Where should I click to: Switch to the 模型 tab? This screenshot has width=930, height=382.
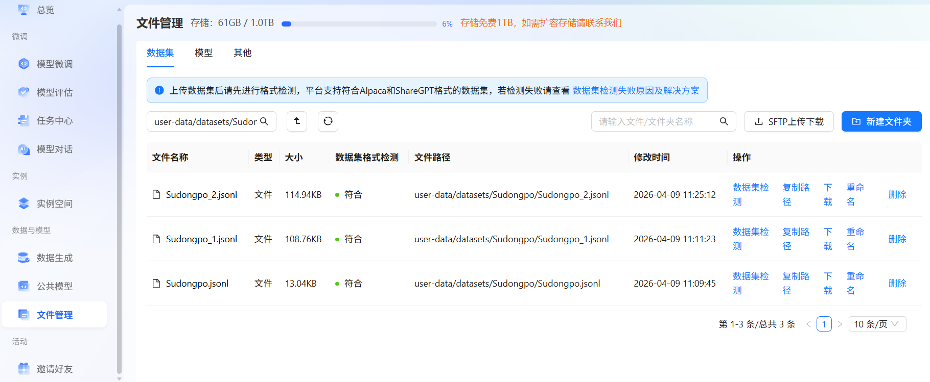click(203, 53)
